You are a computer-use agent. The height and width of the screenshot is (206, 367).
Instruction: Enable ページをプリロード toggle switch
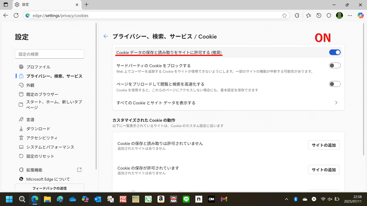point(335,84)
